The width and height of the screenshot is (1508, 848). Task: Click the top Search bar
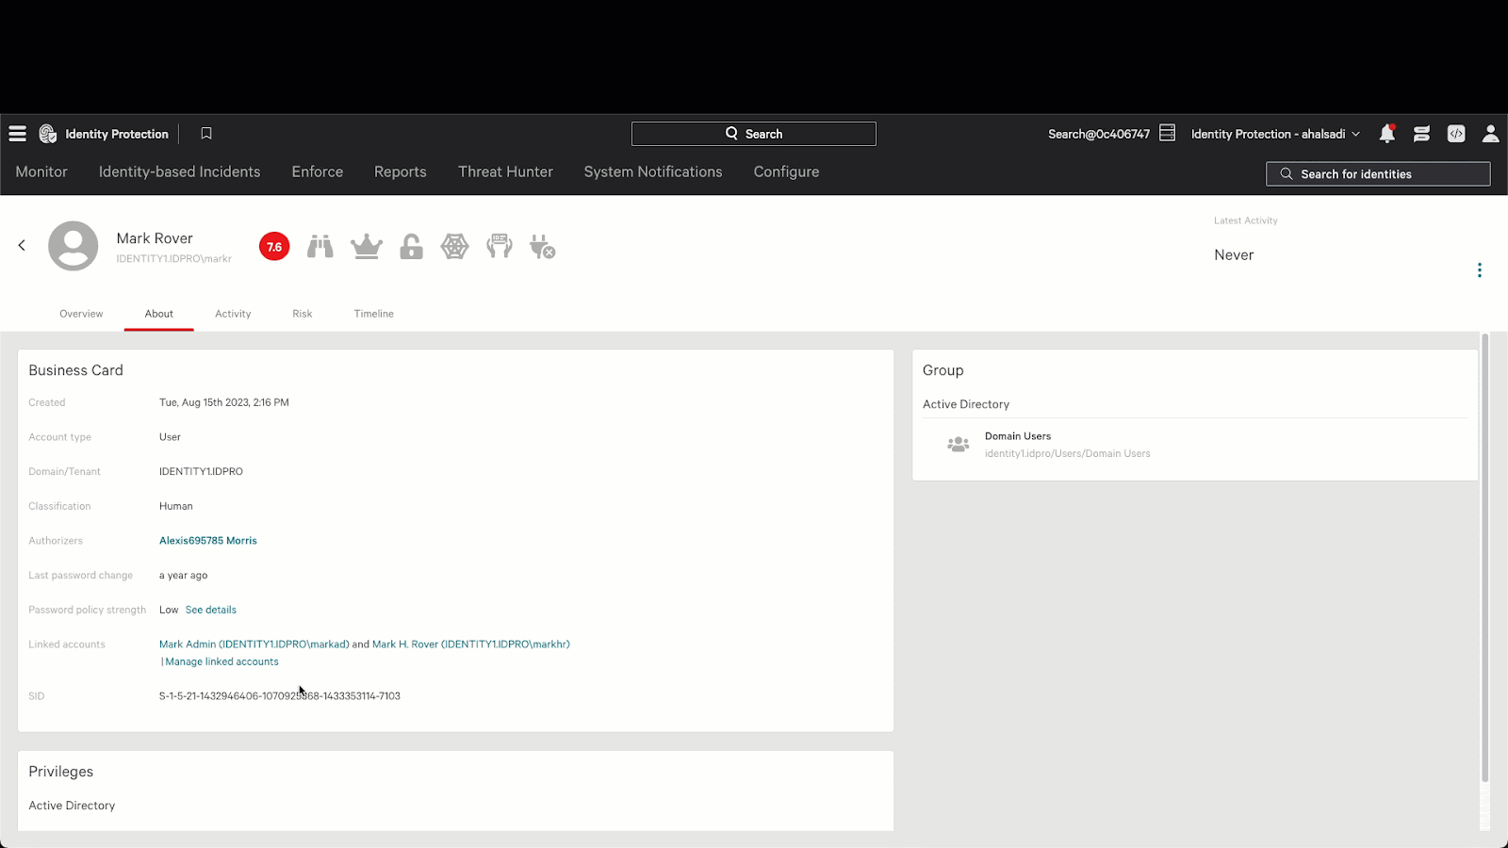754,134
